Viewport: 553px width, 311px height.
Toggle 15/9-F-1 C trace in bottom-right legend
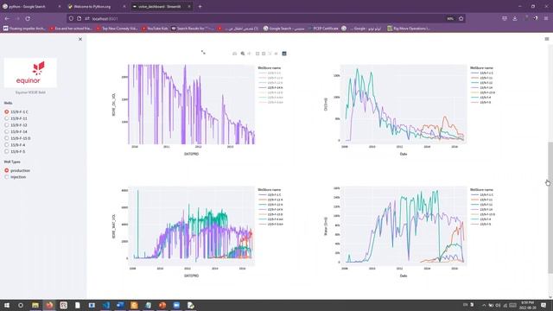(482, 194)
